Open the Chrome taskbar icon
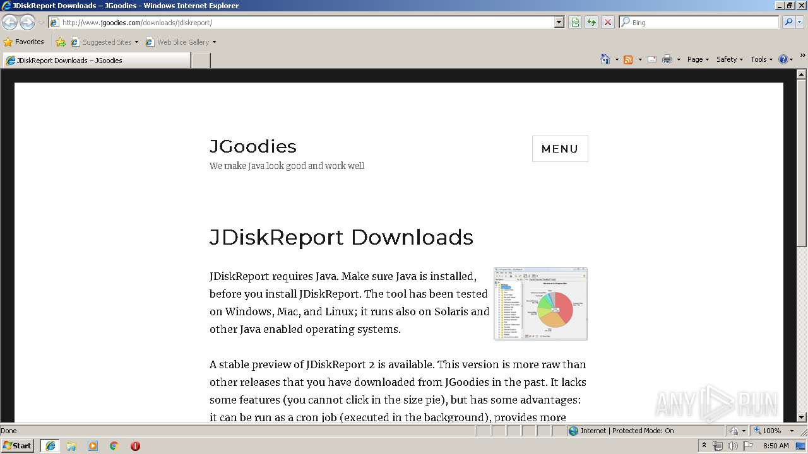This screenshot has height=454, width=808. [x=114, y=446]
